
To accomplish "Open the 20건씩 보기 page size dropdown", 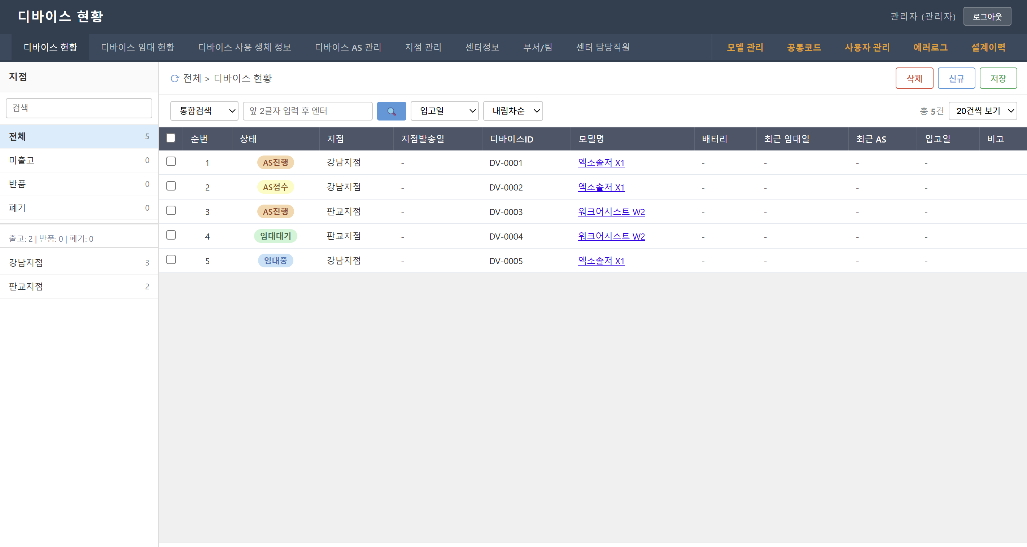I will [x=983, y=111].
